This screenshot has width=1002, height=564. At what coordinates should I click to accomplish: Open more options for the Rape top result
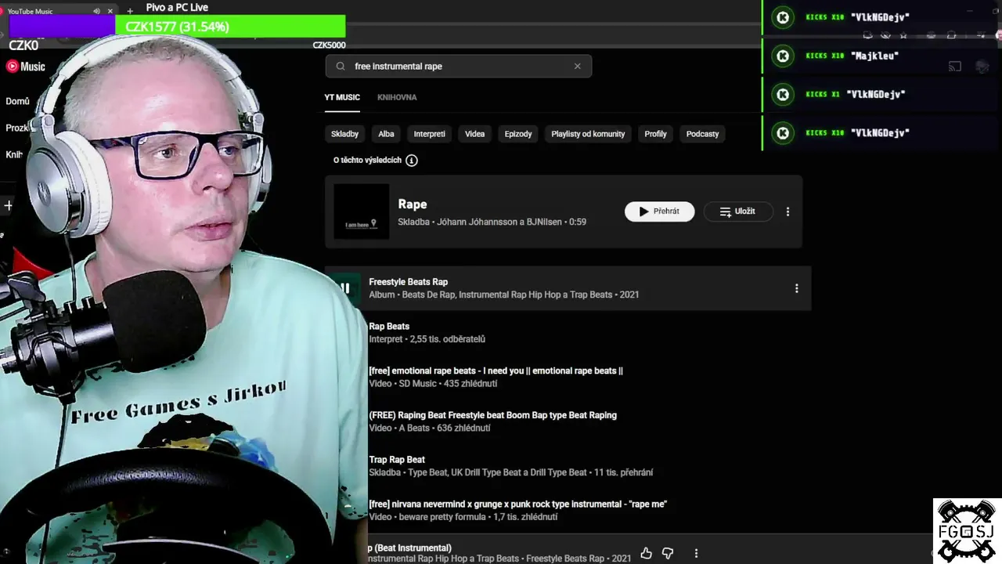788,211
